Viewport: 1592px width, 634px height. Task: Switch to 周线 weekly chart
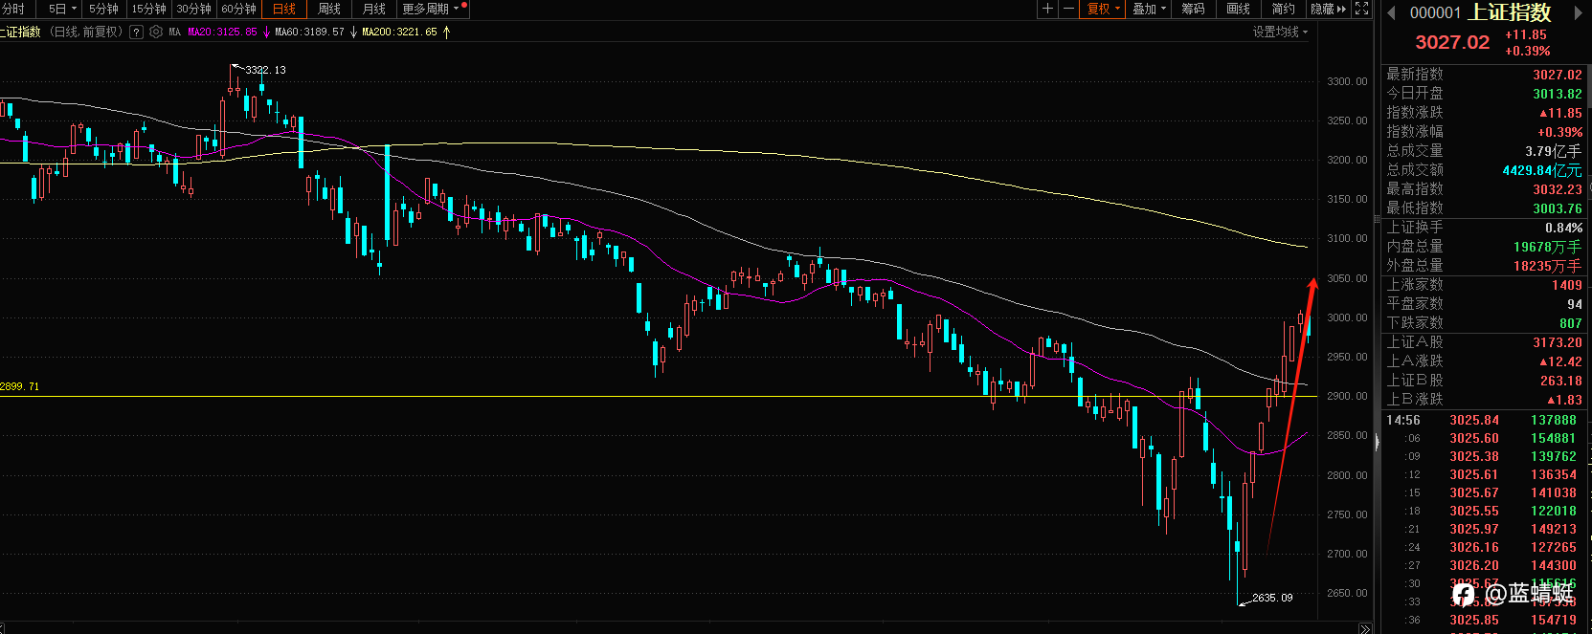(x=329, y=9)
